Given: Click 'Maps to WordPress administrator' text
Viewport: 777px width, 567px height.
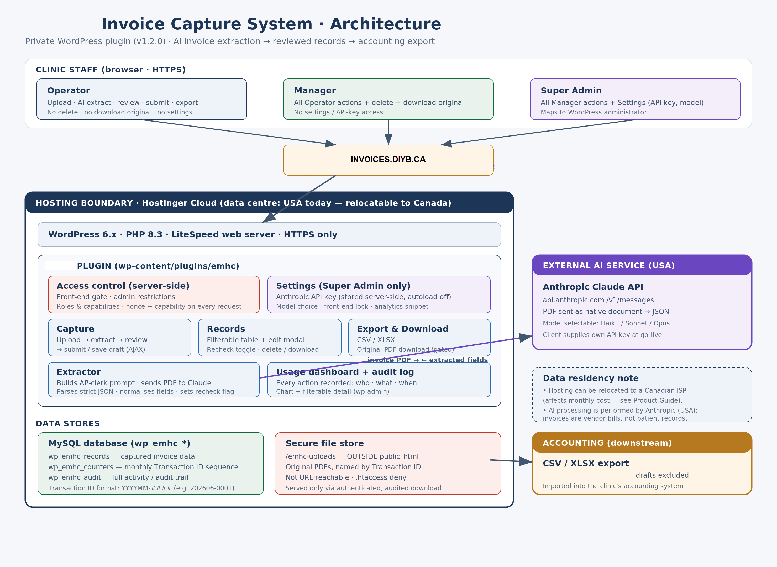Looking at the screenshot, I should click(x=594, y=112).
